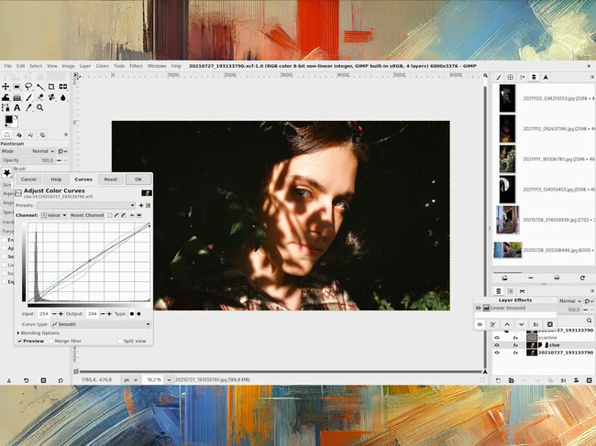Uncheck the Preview checkbox in Curves

19,341
